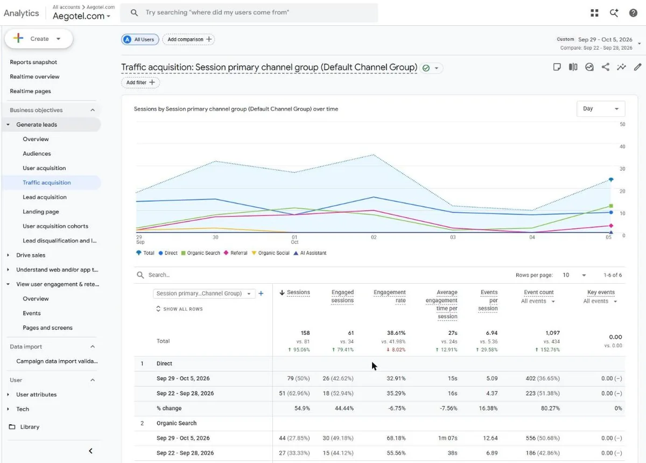Collapse View user engagement & retention group
The width and height of the screenshot is (646, 463).
coord(8,284)
